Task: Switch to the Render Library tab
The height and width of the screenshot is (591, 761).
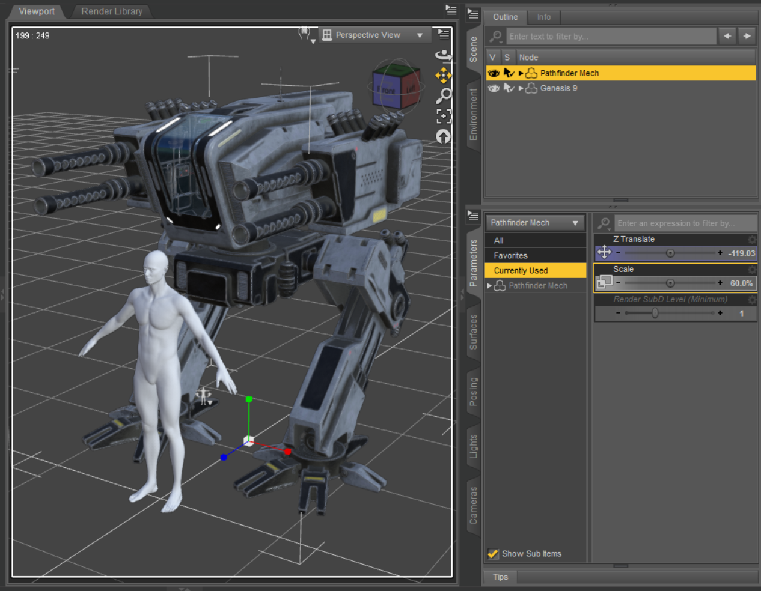Action: [x=112, y=11]
